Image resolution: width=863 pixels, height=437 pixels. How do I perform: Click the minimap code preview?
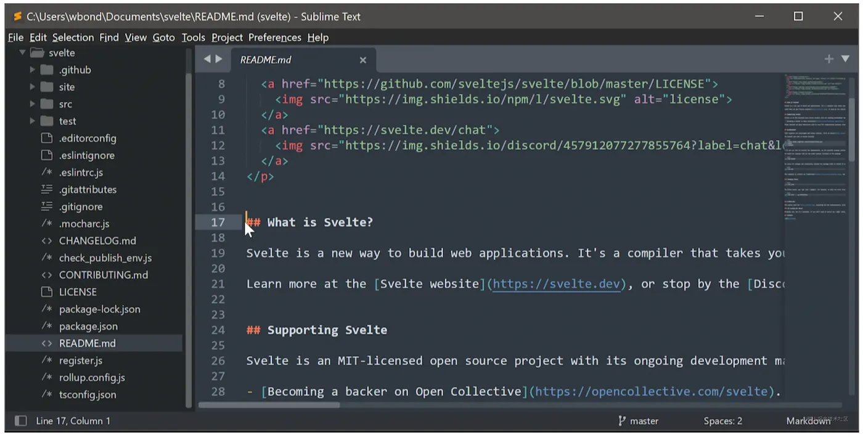tap(816, 148)
